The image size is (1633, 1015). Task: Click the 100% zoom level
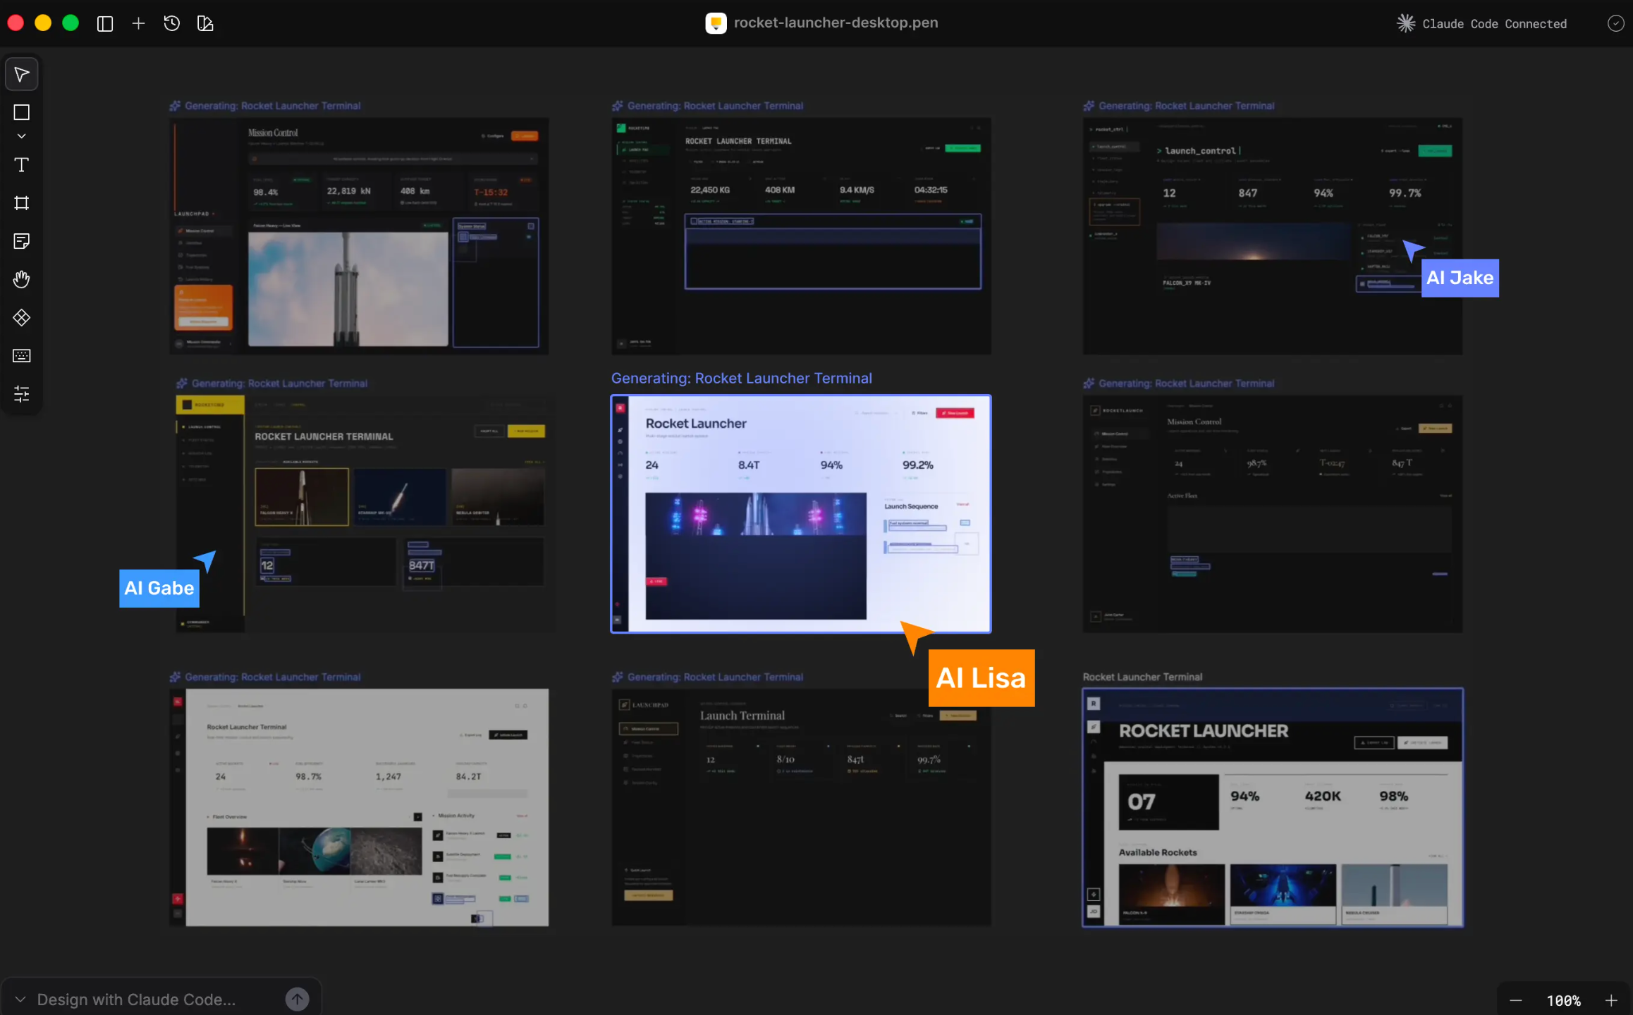coord(1563,1000)
